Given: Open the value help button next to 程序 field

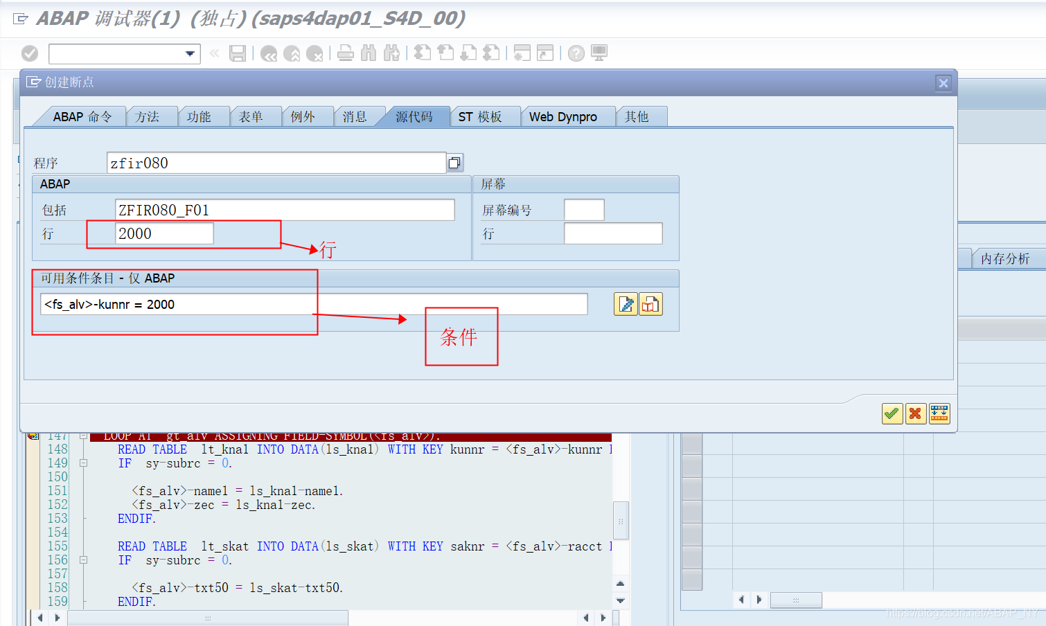Looking at the screenshot, I should pyautogui.click(x=454, y=163).
